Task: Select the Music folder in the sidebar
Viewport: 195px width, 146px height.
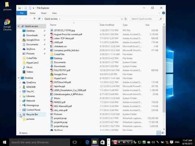Action: coord(29,67)
